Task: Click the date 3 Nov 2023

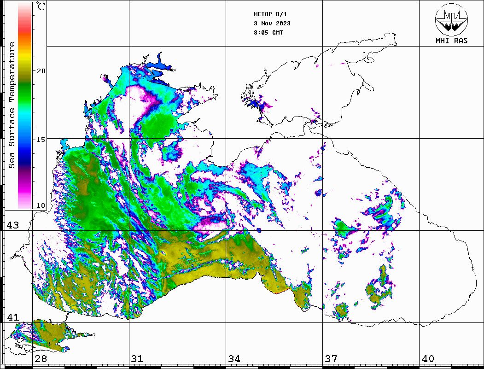Action: coord(272,23)
